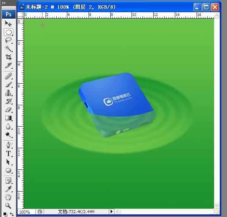Image resolution: width=227 pixels, height=217 pixels.
Task: Click the horizontal scrollbar left arrow
Action: [118, 212]
